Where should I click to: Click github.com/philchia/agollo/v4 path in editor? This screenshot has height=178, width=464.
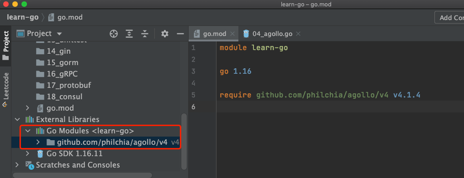[322, 95]
